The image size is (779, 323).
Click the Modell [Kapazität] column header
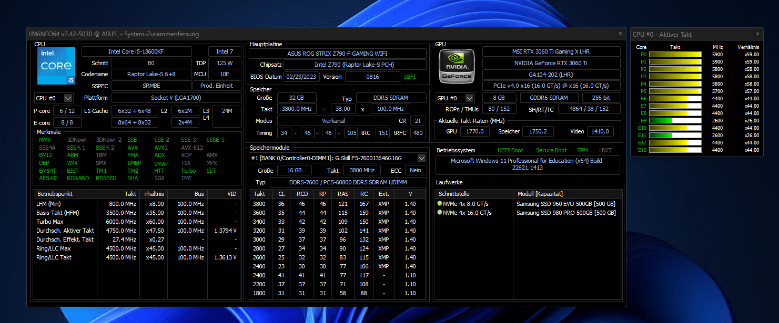(568, 194)
